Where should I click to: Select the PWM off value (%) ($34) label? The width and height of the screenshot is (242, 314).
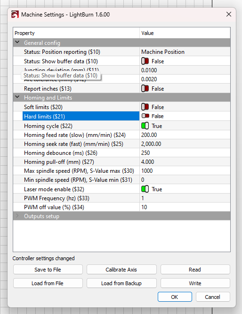(x=54, y=207)
